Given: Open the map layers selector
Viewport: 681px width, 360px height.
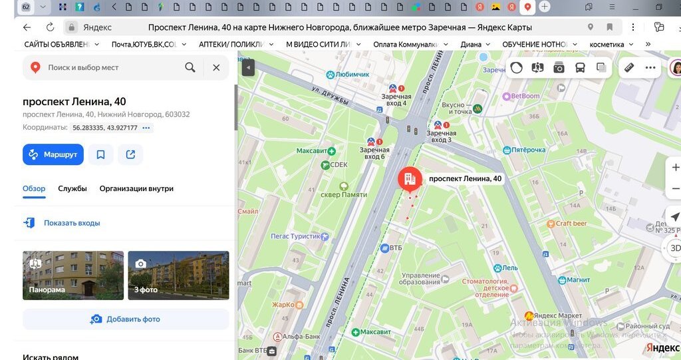Looking at the screenshot, I should [601, 68].
